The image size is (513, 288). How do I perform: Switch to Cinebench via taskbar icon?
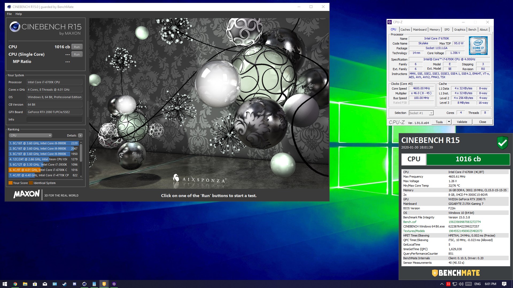coord(84,284)
